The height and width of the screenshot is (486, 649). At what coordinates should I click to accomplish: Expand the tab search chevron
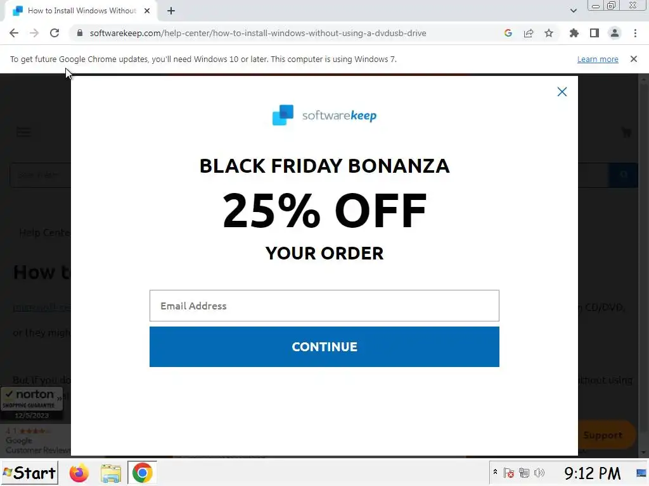pyautogui.click(x=574, y=11)
